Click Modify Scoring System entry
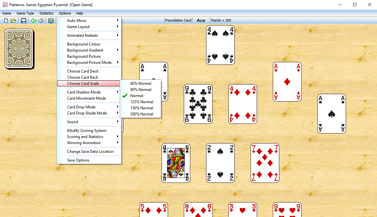This screenshot has height=217, width=377. [x=89, y=130]
